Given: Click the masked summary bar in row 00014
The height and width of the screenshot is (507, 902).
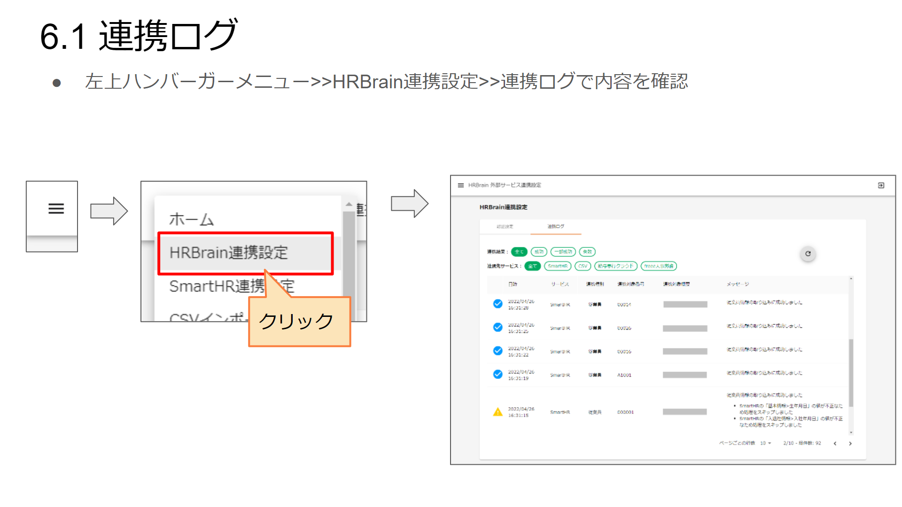Looking at the screenshot, I should point(685,305).
